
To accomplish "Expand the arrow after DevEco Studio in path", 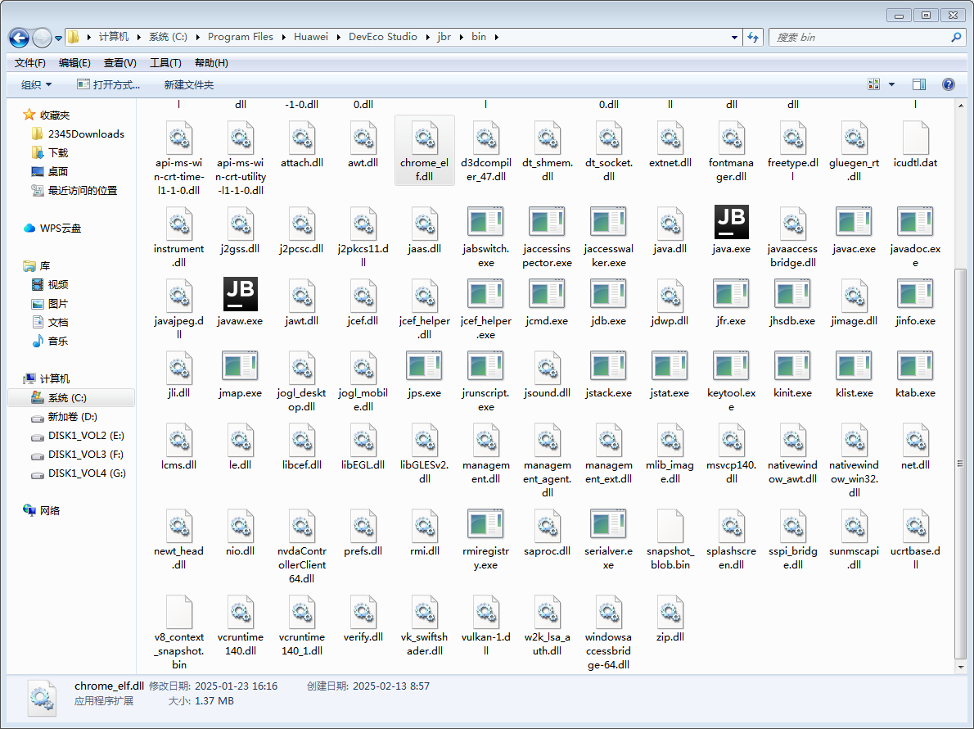I will tap(427, 38).
